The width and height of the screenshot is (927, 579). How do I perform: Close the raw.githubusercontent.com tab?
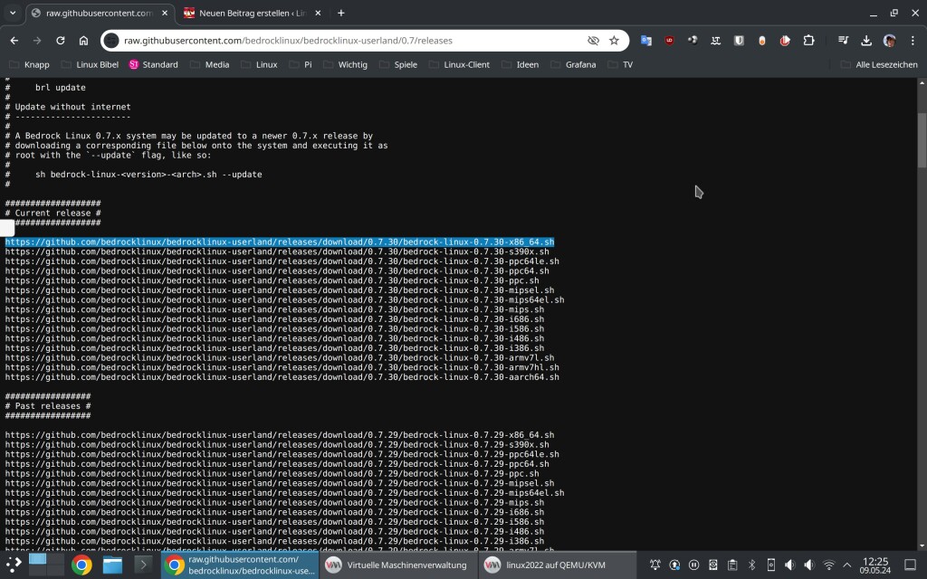click(165, 13)
